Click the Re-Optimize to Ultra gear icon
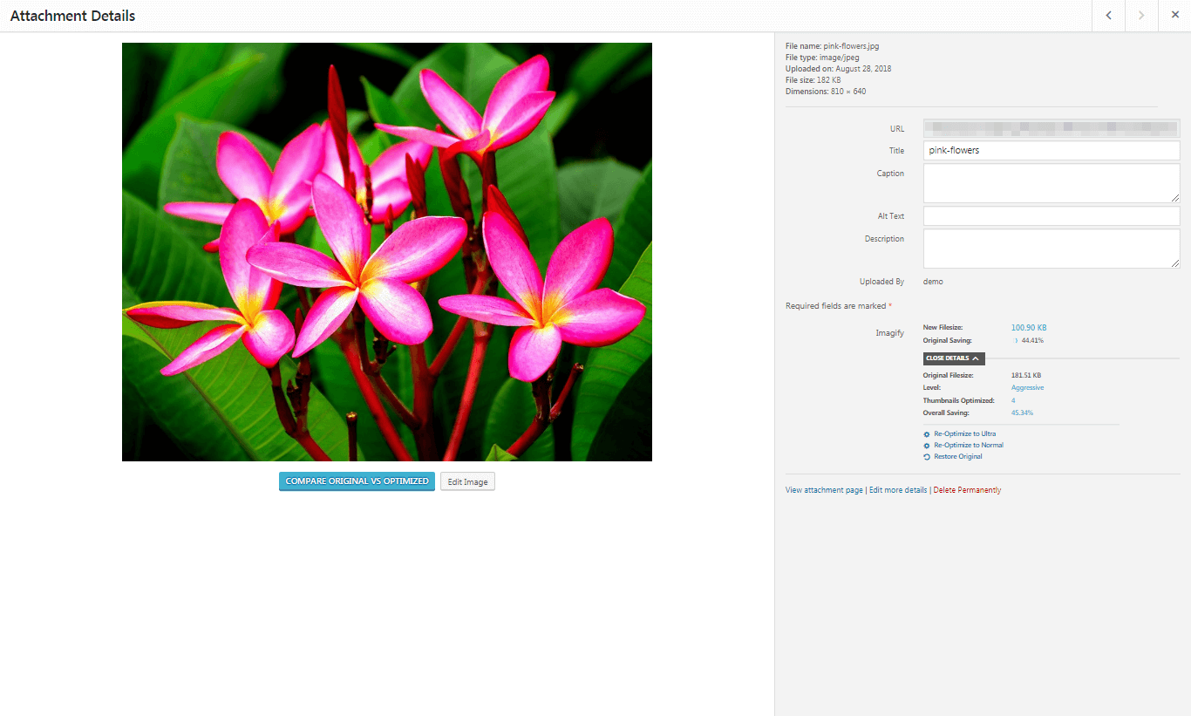 coord(926,433)
